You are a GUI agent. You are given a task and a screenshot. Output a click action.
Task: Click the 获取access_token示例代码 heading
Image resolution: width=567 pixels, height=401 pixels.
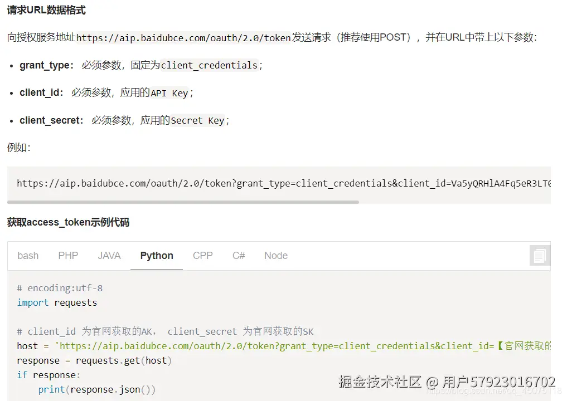68,222
